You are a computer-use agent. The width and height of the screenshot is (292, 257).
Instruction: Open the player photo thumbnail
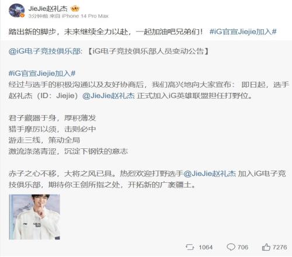click(x=34, y=217)
